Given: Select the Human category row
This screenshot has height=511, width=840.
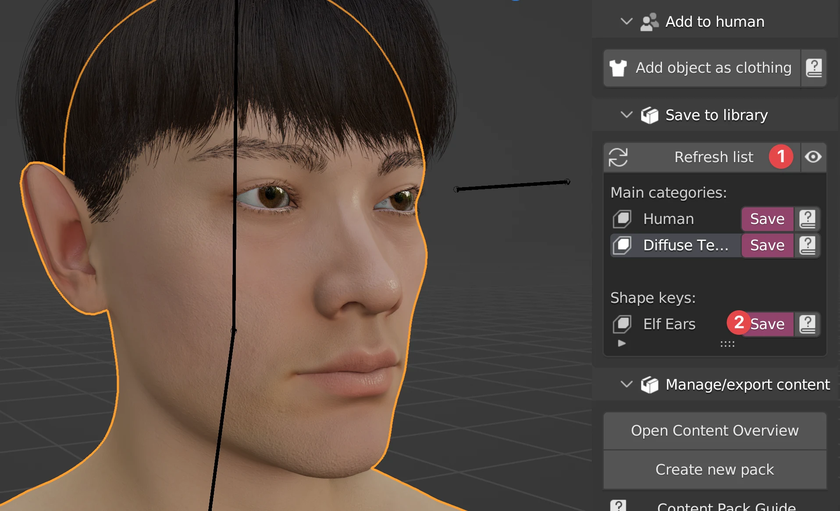Looking at the screenshot, I should (676, 219).
